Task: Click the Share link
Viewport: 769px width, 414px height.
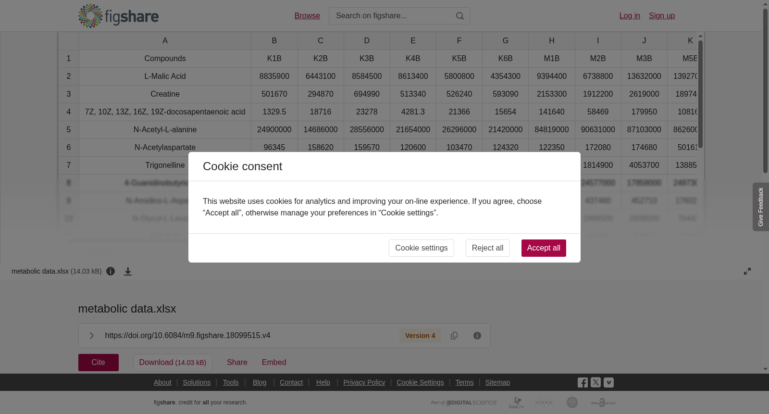Action: pos(237,363)
